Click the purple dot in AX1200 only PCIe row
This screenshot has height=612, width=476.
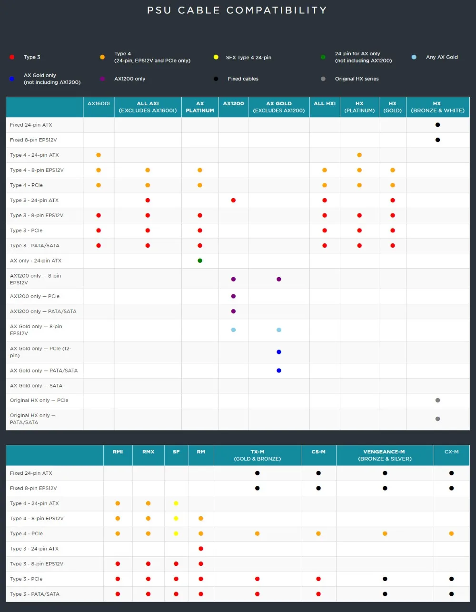click(233, 296)
